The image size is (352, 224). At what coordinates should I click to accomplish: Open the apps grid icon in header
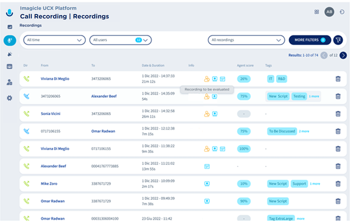tap(316, 12)
